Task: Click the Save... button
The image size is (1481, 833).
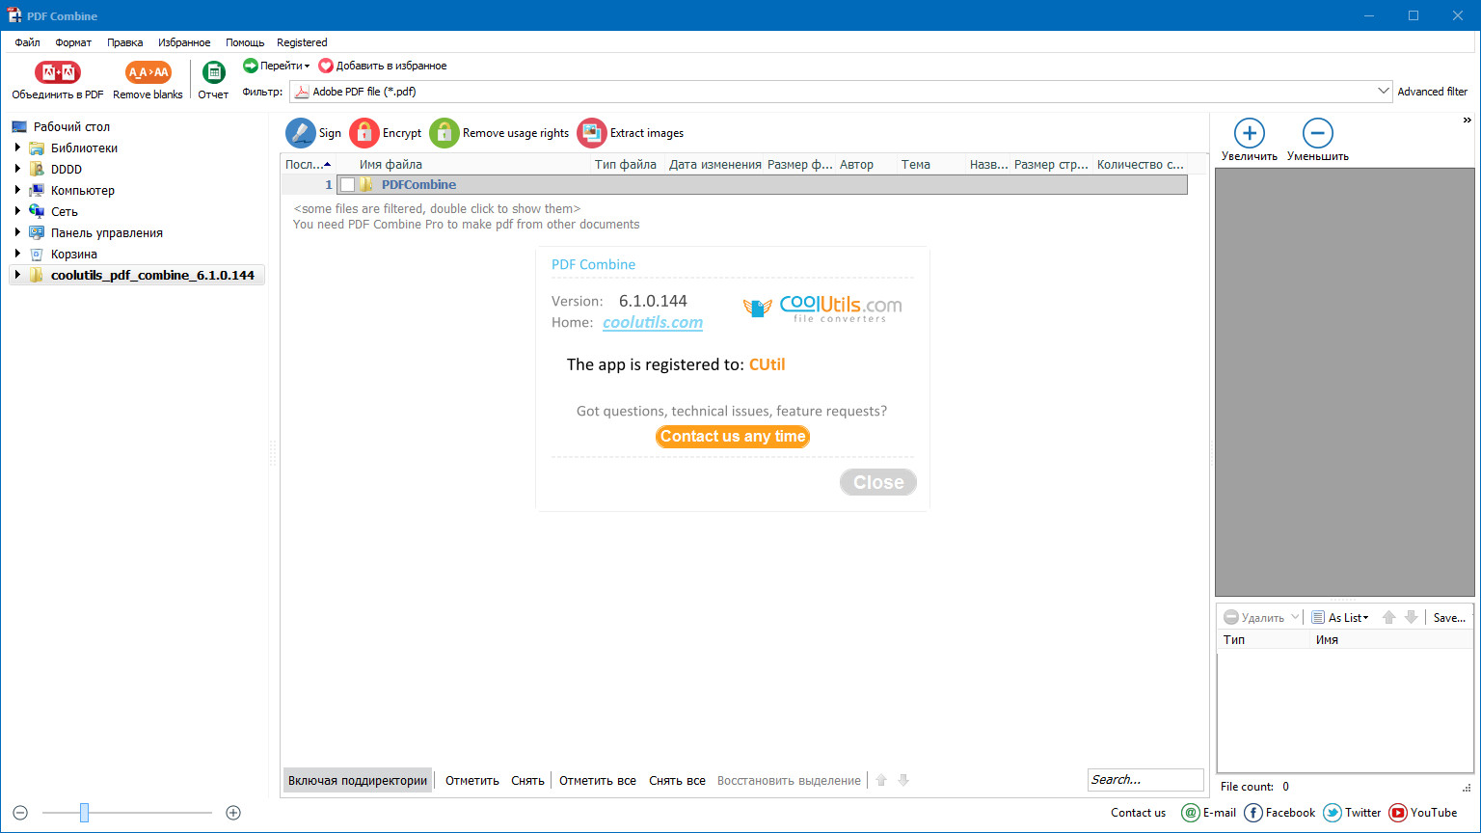Action: coord(1449,617)
